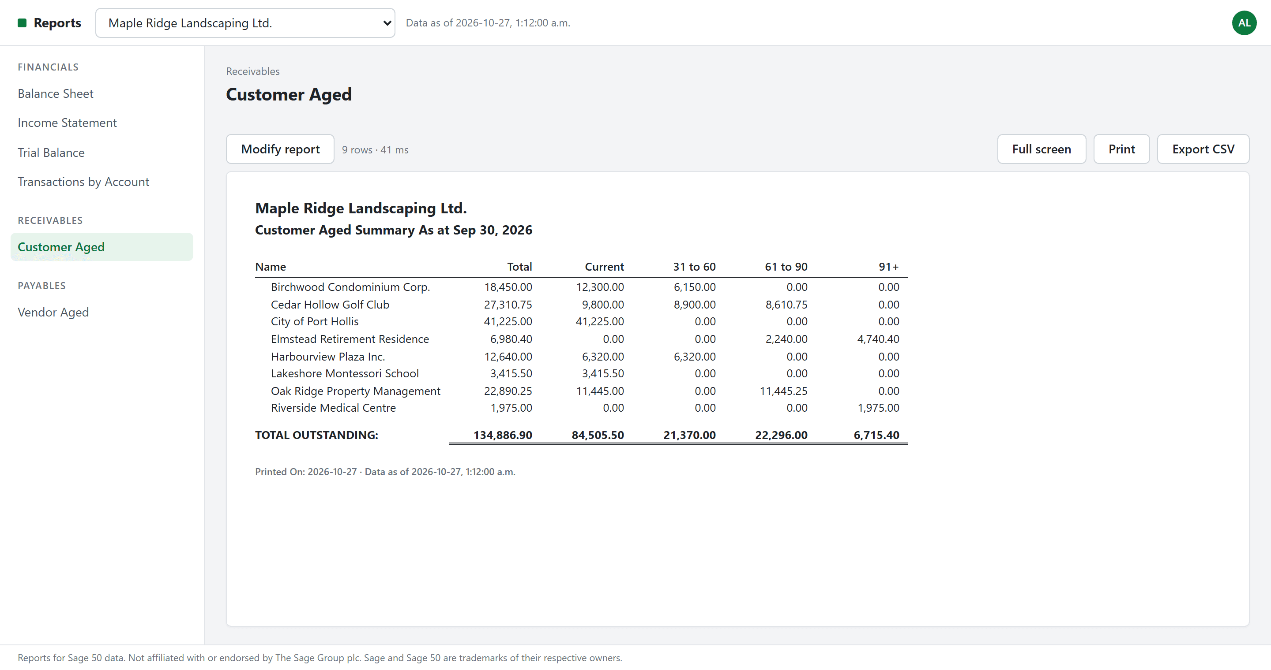Click Lakeshore Montessori School customer name
Image resolution: width=1271 pixels, height=670 pixels.
[x=345, y=373]
